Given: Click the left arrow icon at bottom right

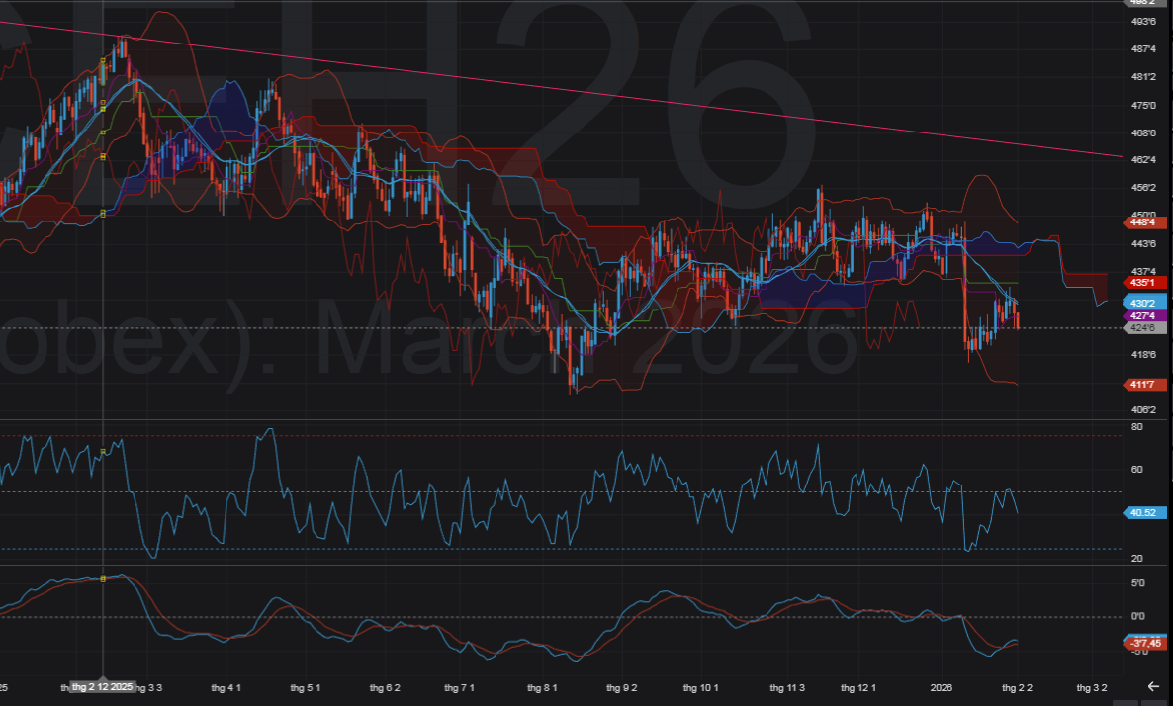Looking at the screenshot, I should [x=1152, y=686].
